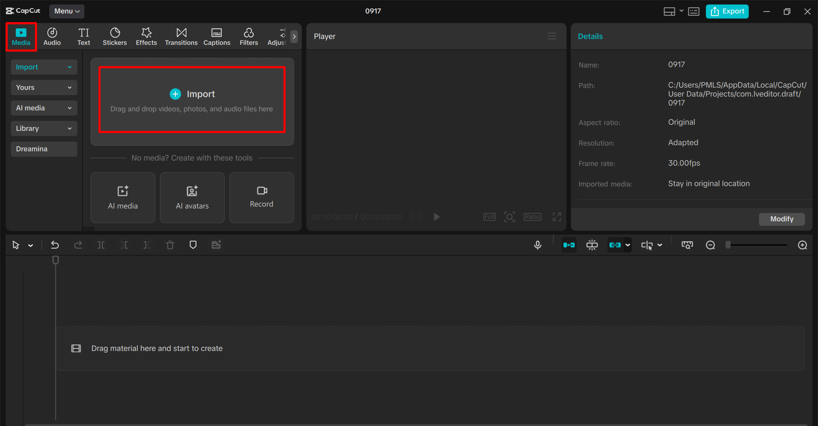This screenshot has width=818, height=426.
Task: Open the Library dropdown in the sidebar
Action: (43, 128)
